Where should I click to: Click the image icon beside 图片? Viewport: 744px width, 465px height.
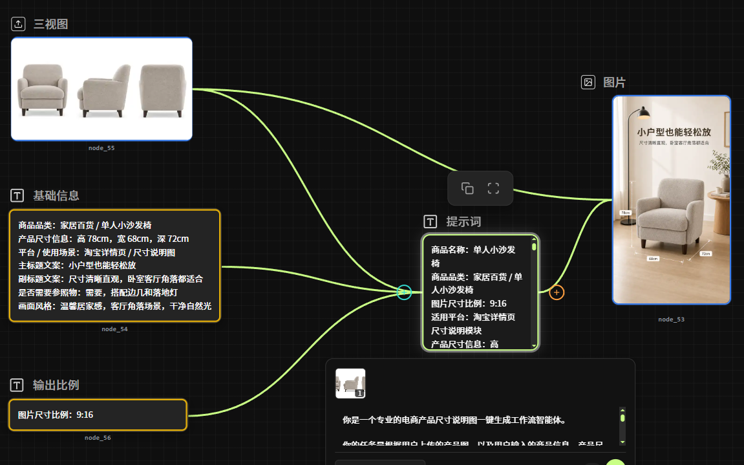pos(588,82)
